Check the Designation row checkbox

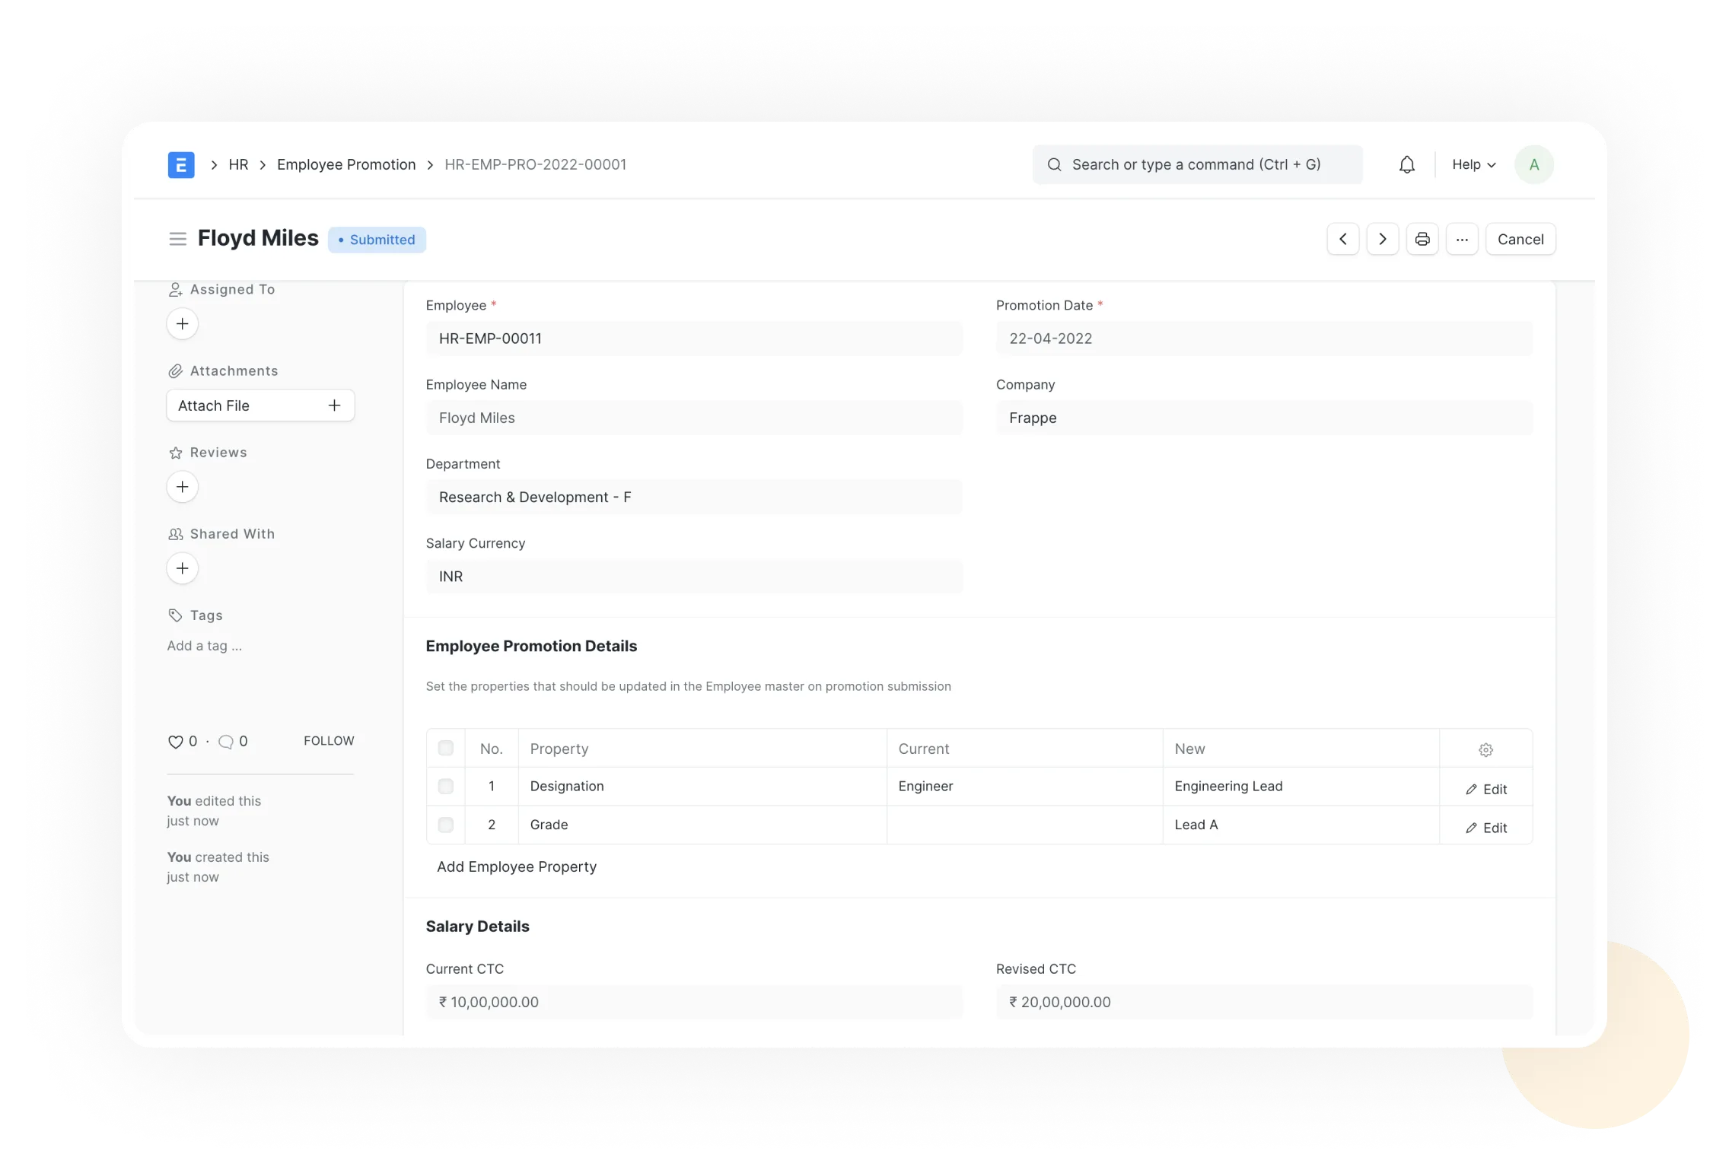(x=446, y=787)
